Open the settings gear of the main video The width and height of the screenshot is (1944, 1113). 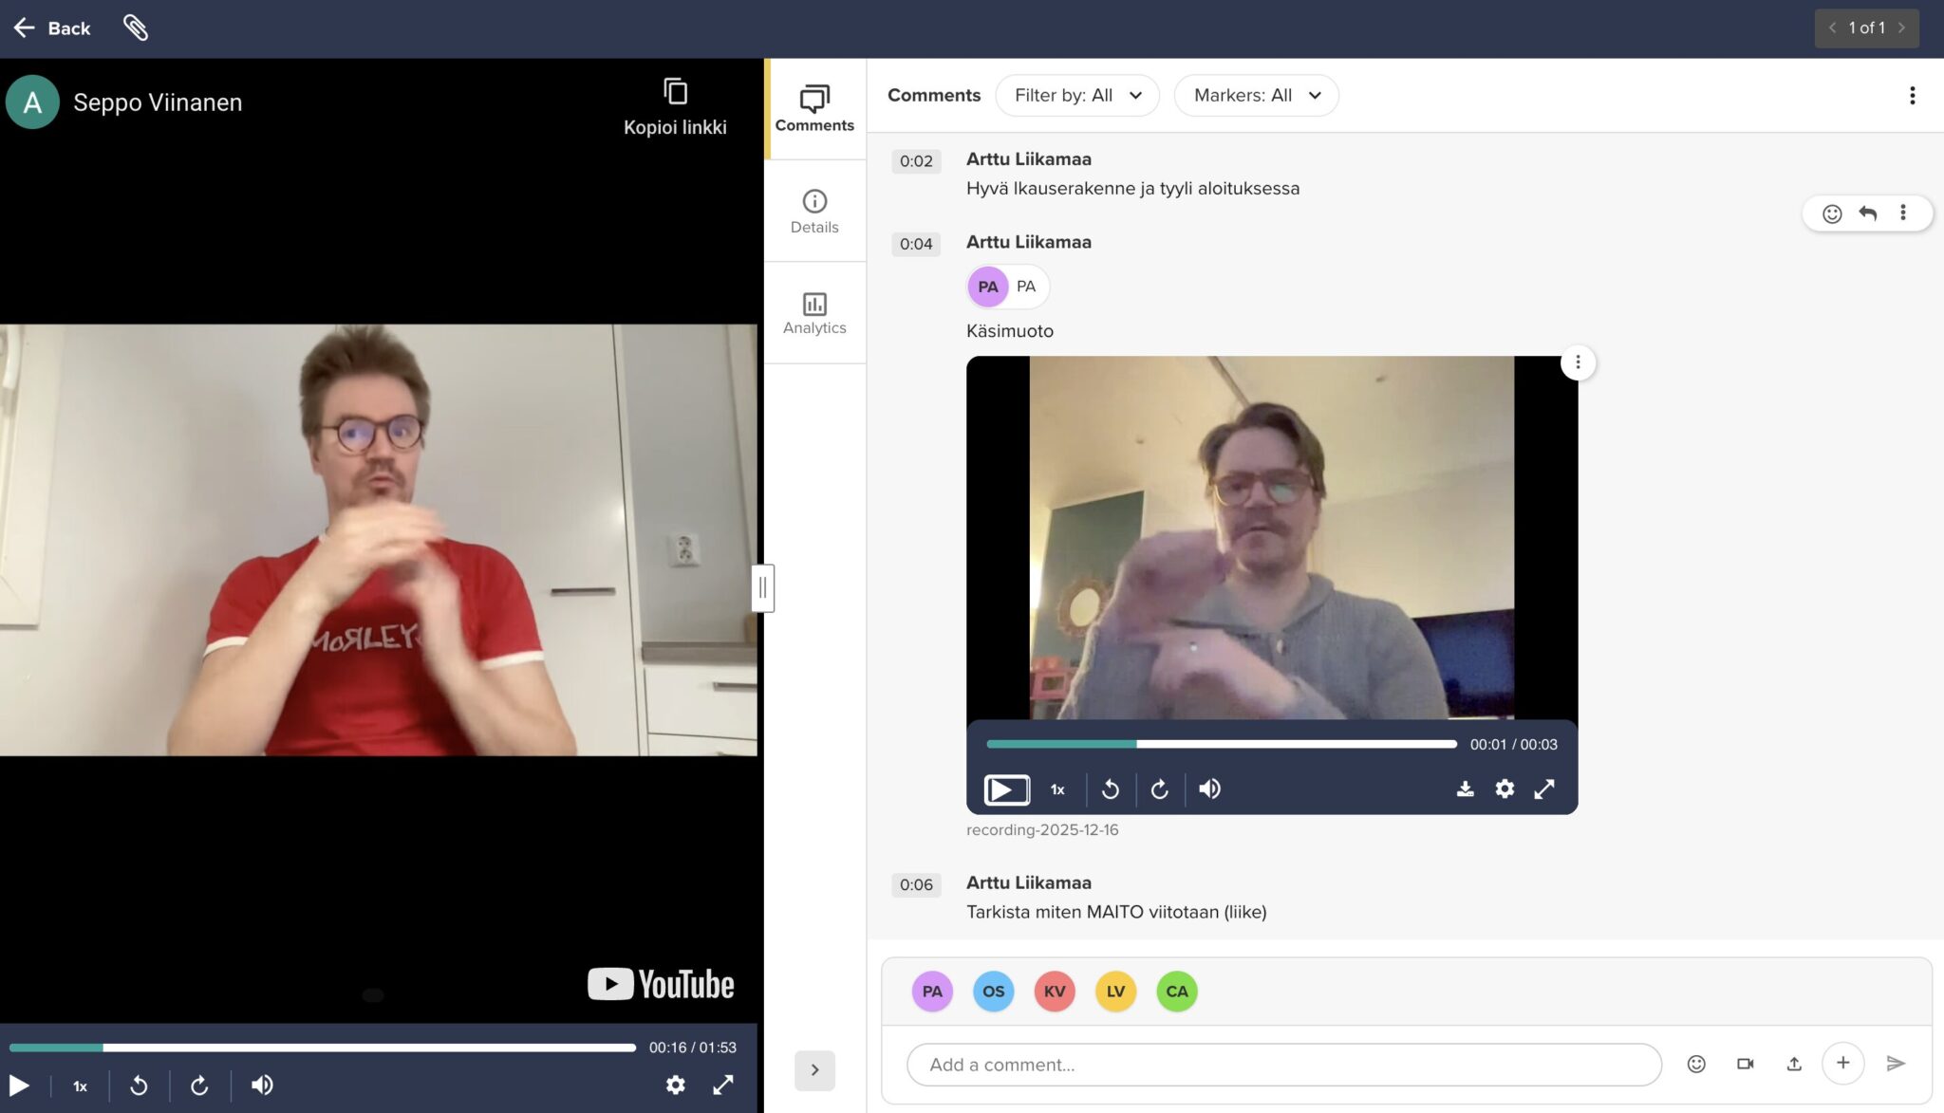(x=675, y=1085)
